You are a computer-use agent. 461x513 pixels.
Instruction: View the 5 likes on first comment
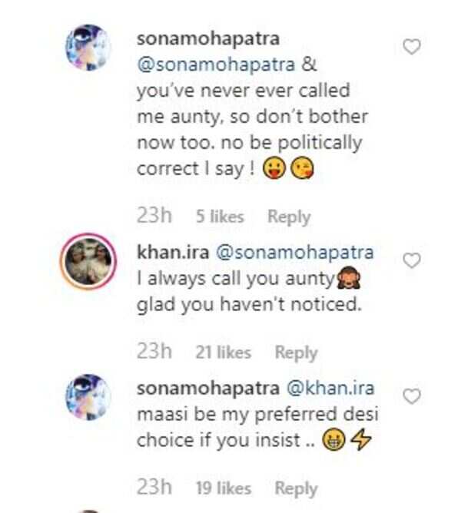(x=219, y=217)
